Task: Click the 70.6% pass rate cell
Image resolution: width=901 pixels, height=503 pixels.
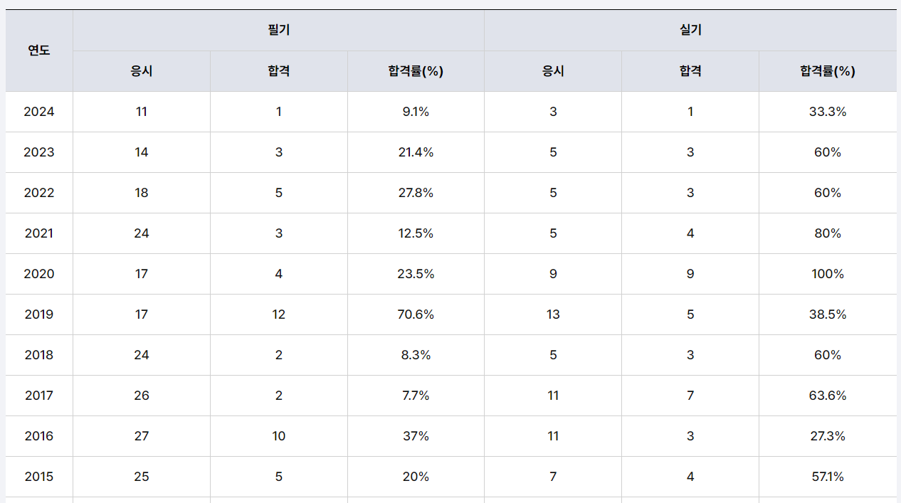Action: pos(416,314)
